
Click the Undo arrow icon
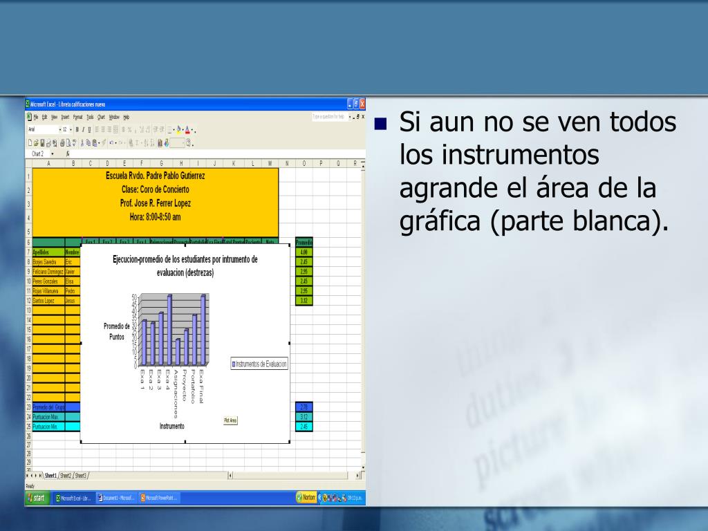point(111,142)
